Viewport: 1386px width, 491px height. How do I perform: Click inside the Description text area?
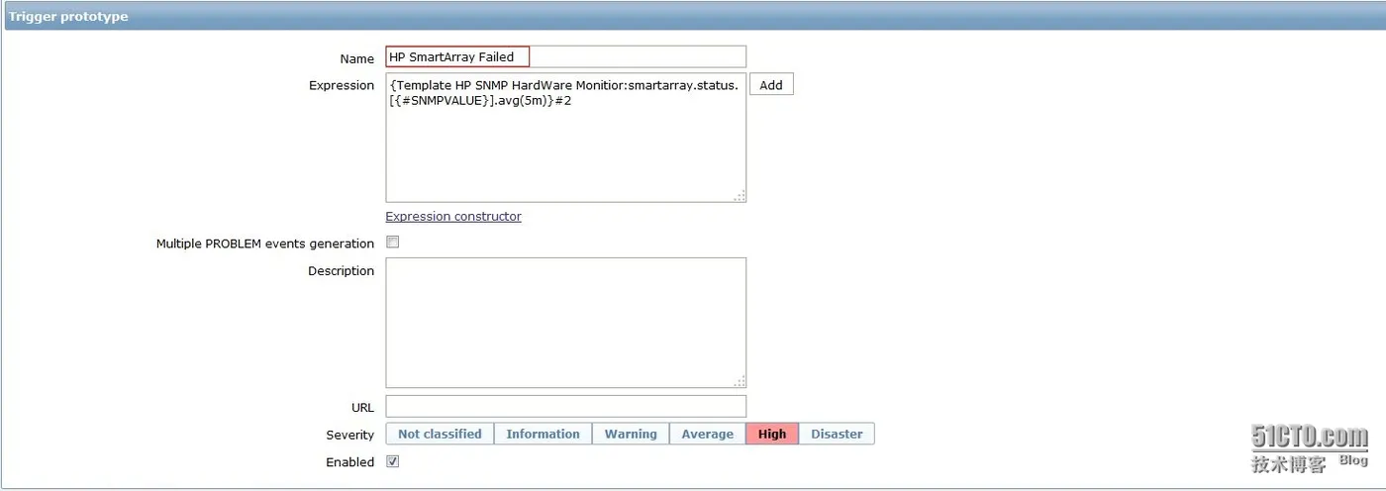click(565, 323)
